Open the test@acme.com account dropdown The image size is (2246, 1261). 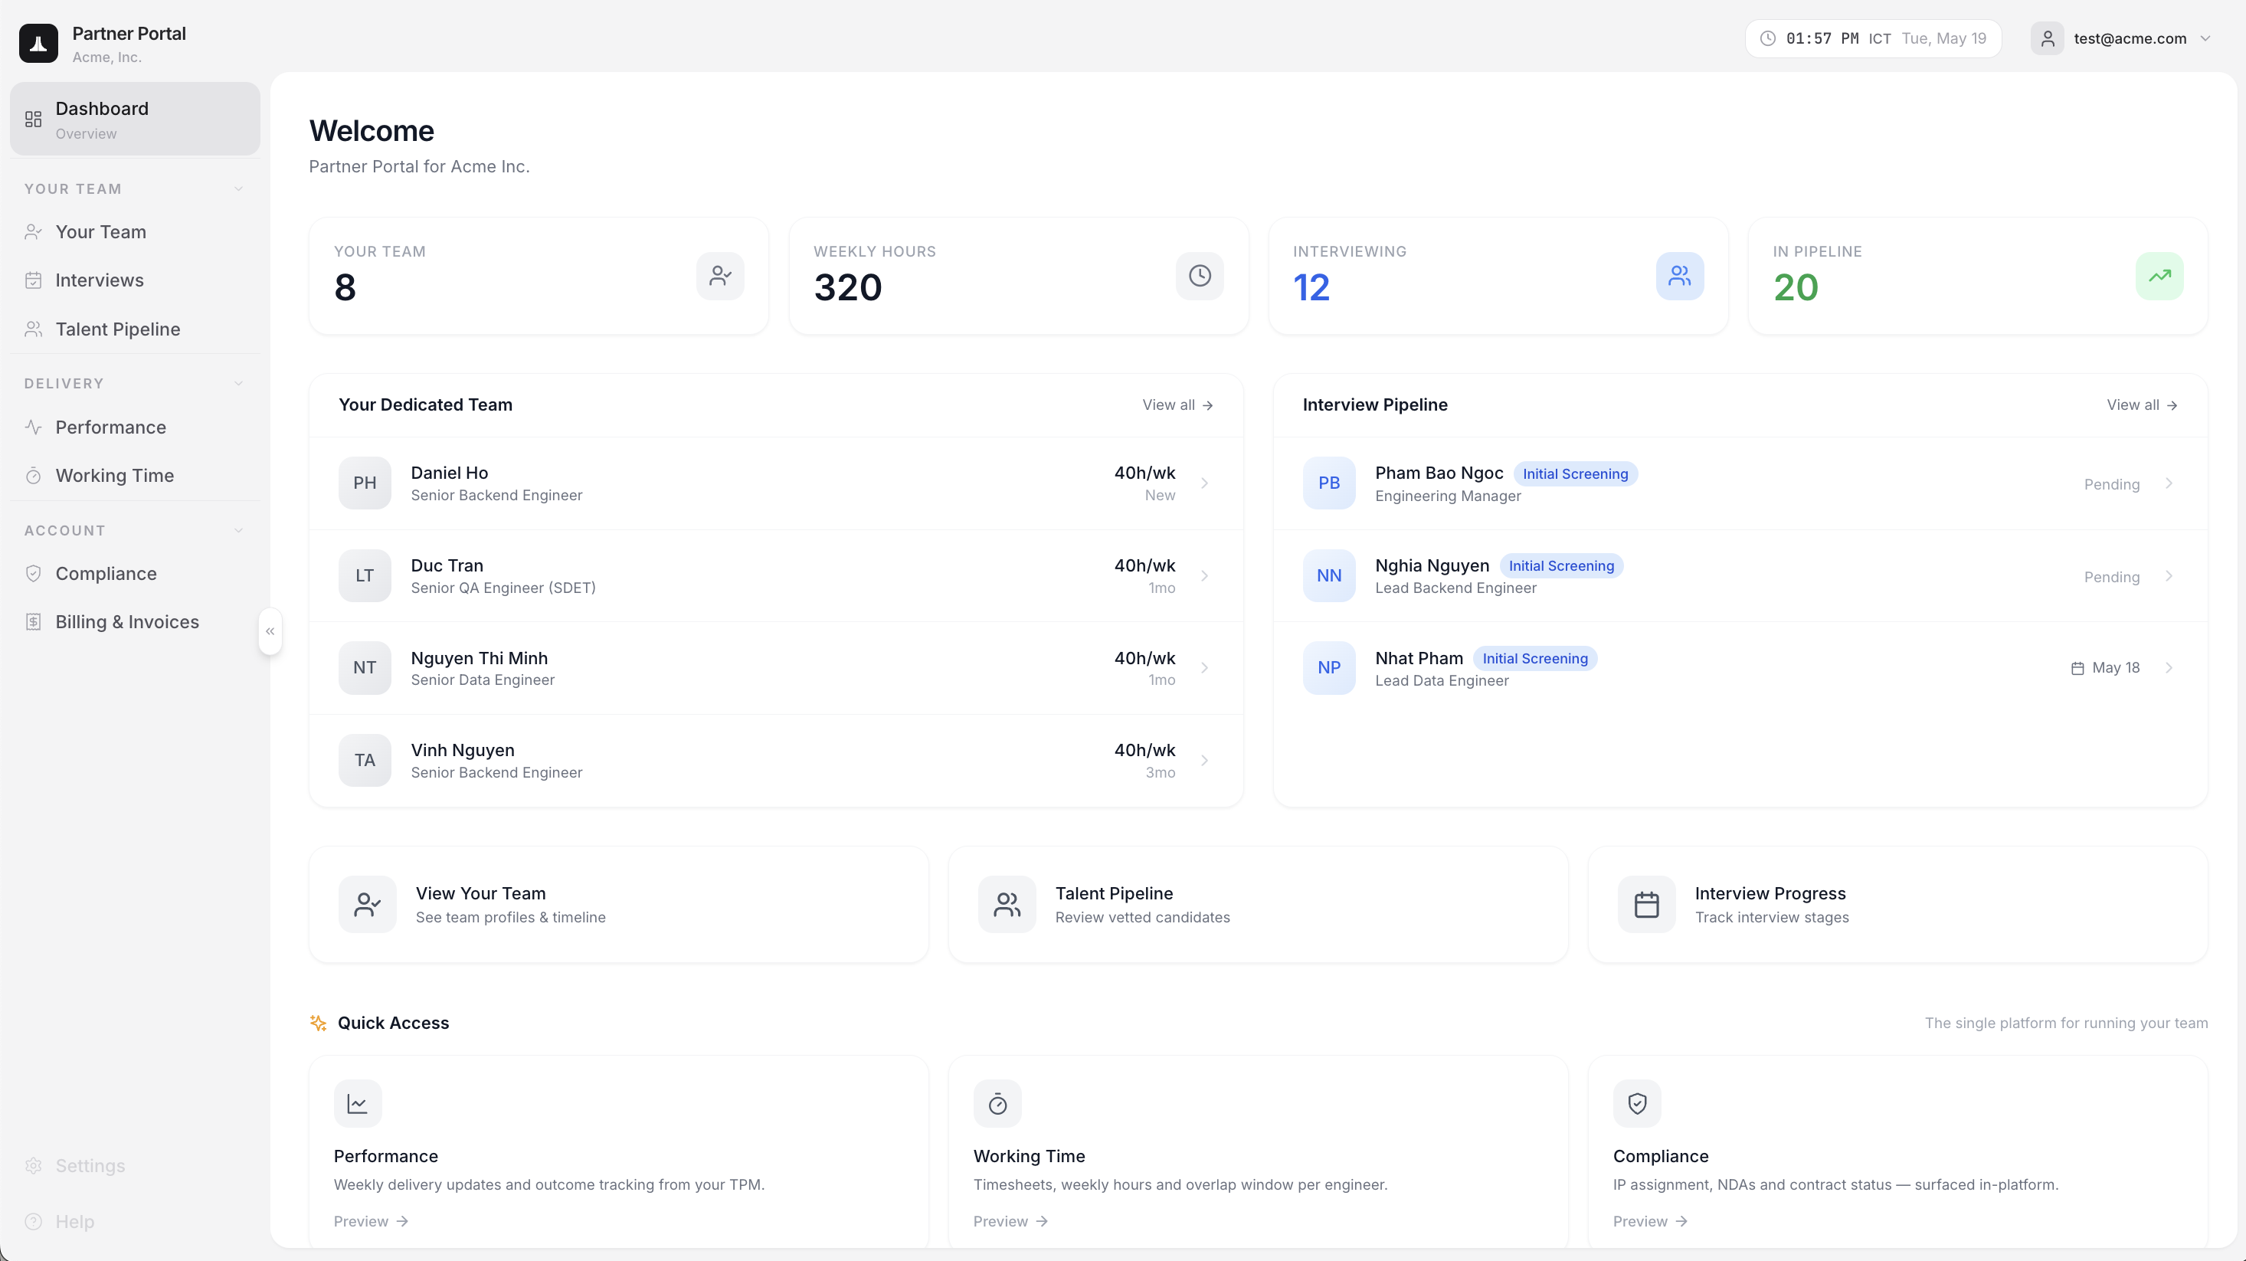tap(2123, 38)
